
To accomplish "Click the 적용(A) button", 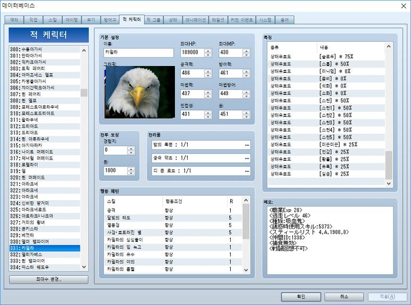I will (388, 296).
